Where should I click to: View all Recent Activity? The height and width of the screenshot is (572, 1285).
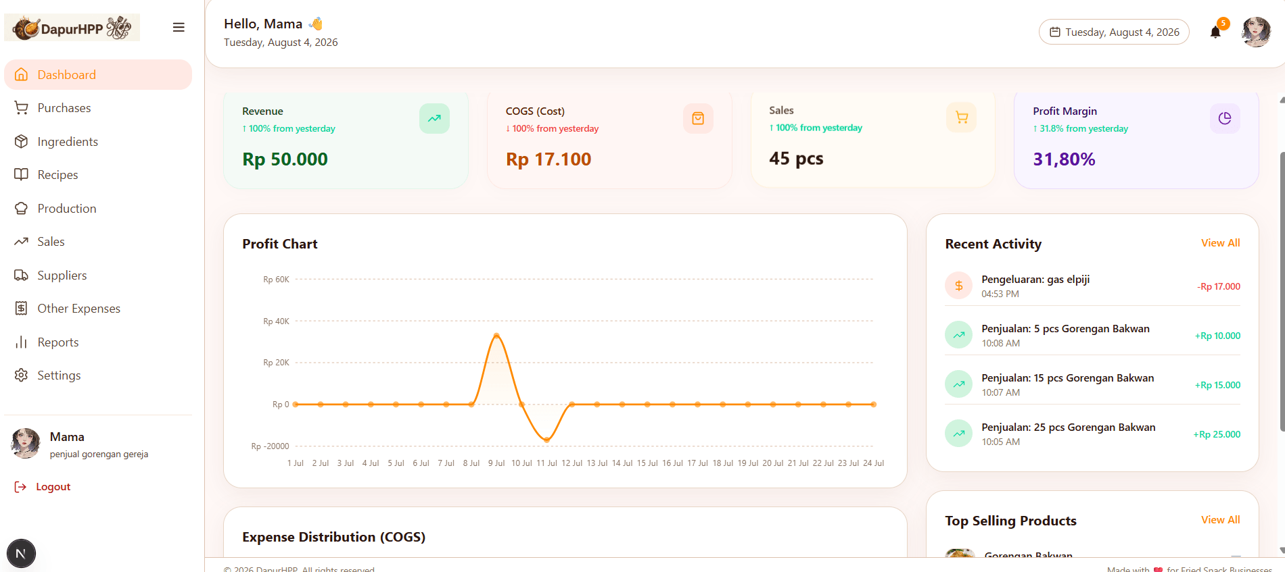[x=1220, y=243]
